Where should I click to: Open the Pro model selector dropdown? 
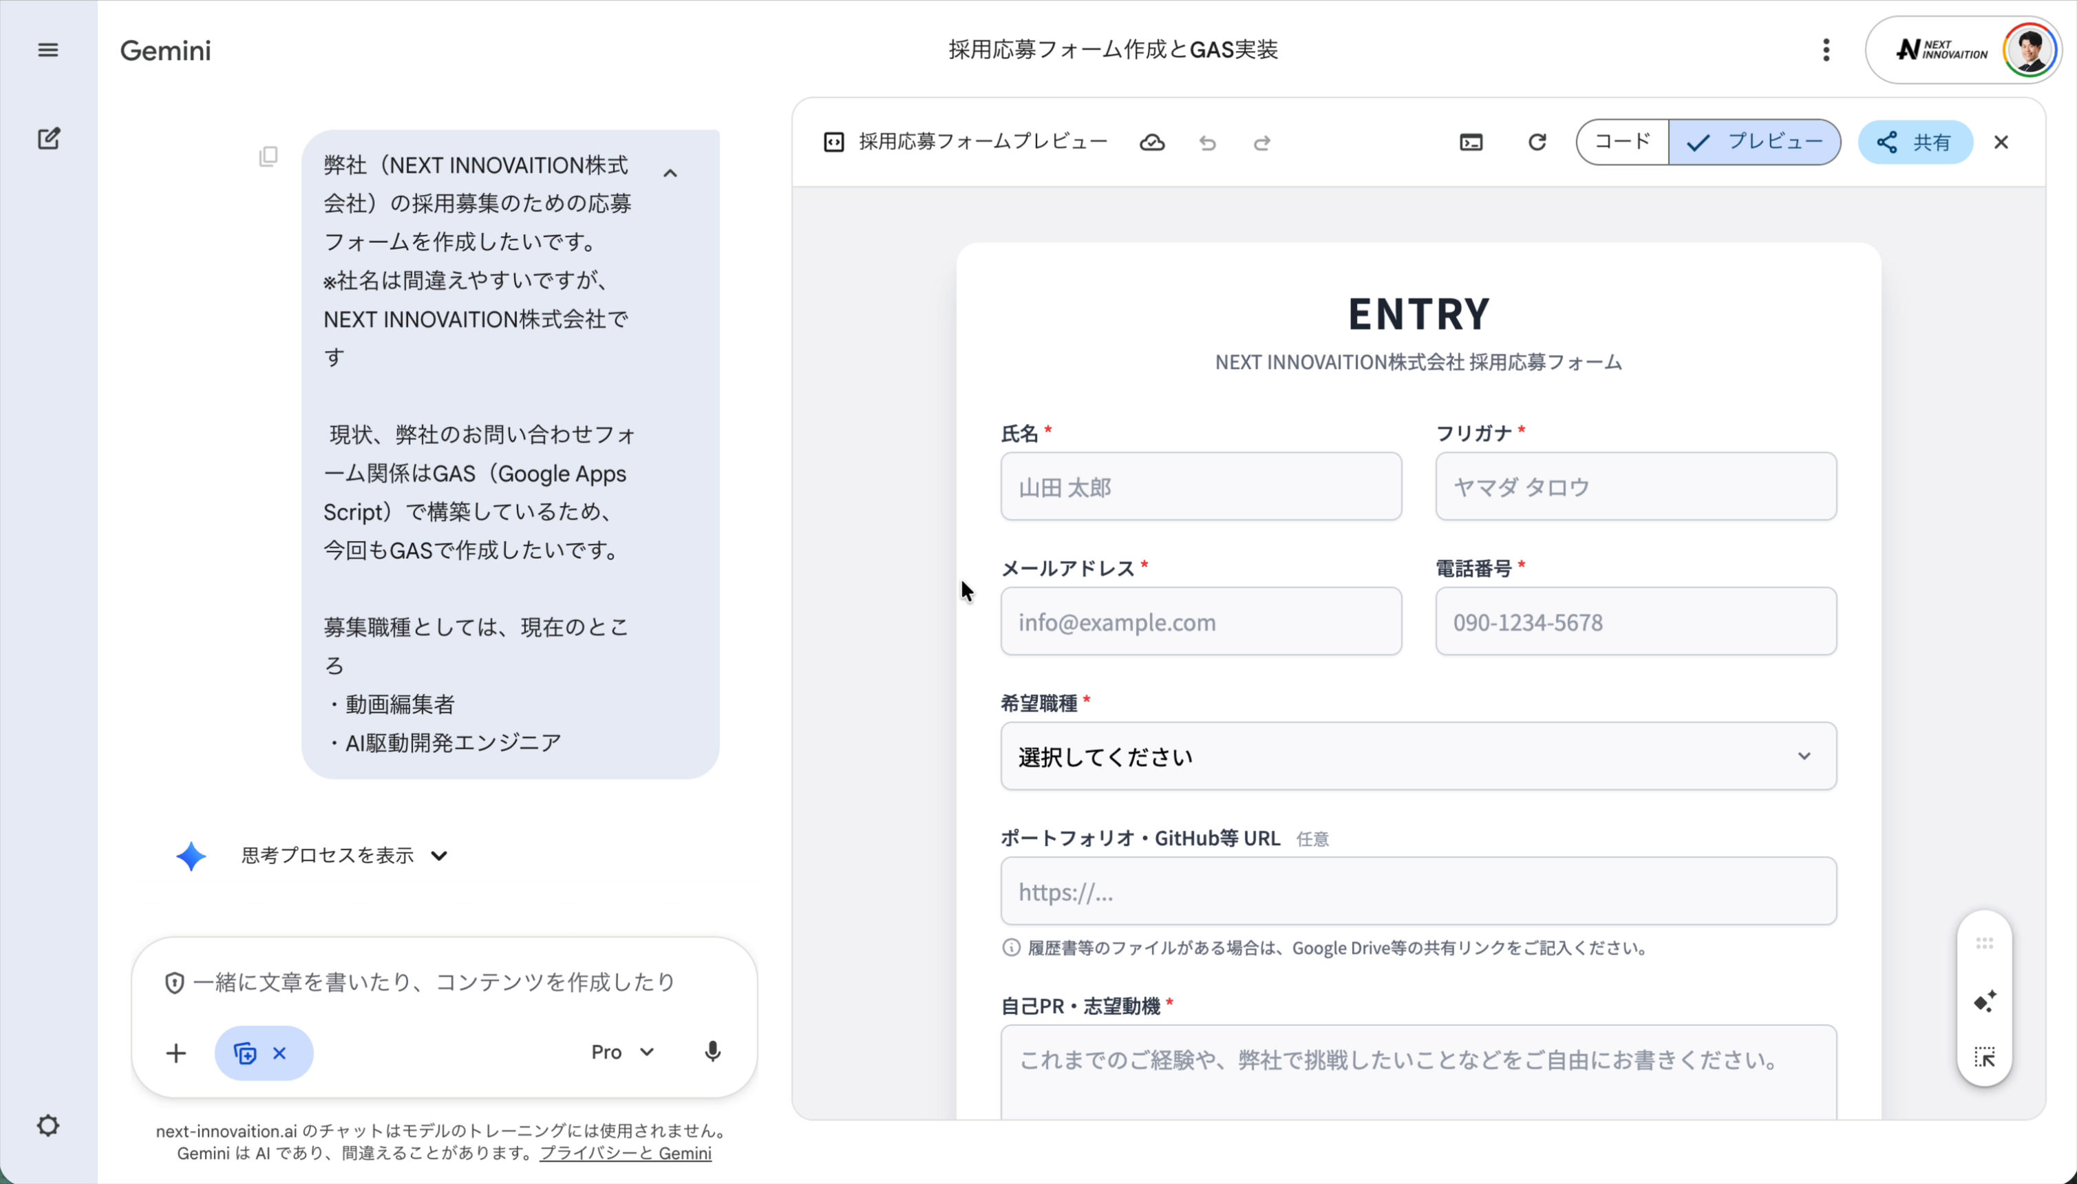[x=623, y=1051]
